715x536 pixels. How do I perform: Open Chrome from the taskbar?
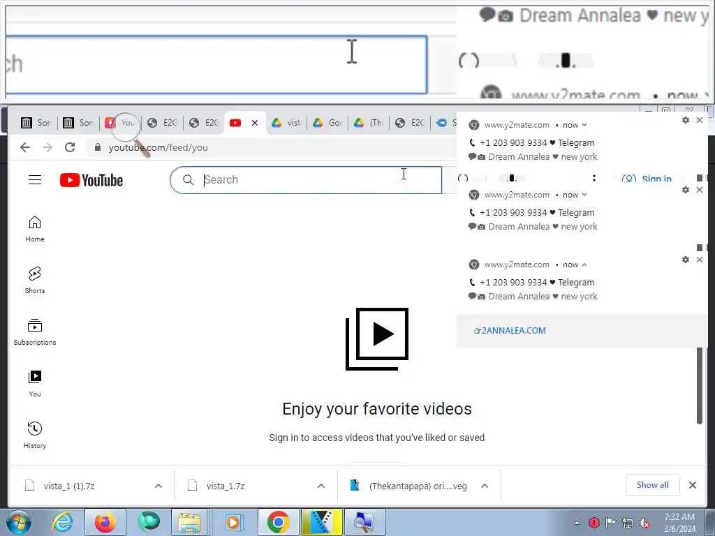[278, 522]
